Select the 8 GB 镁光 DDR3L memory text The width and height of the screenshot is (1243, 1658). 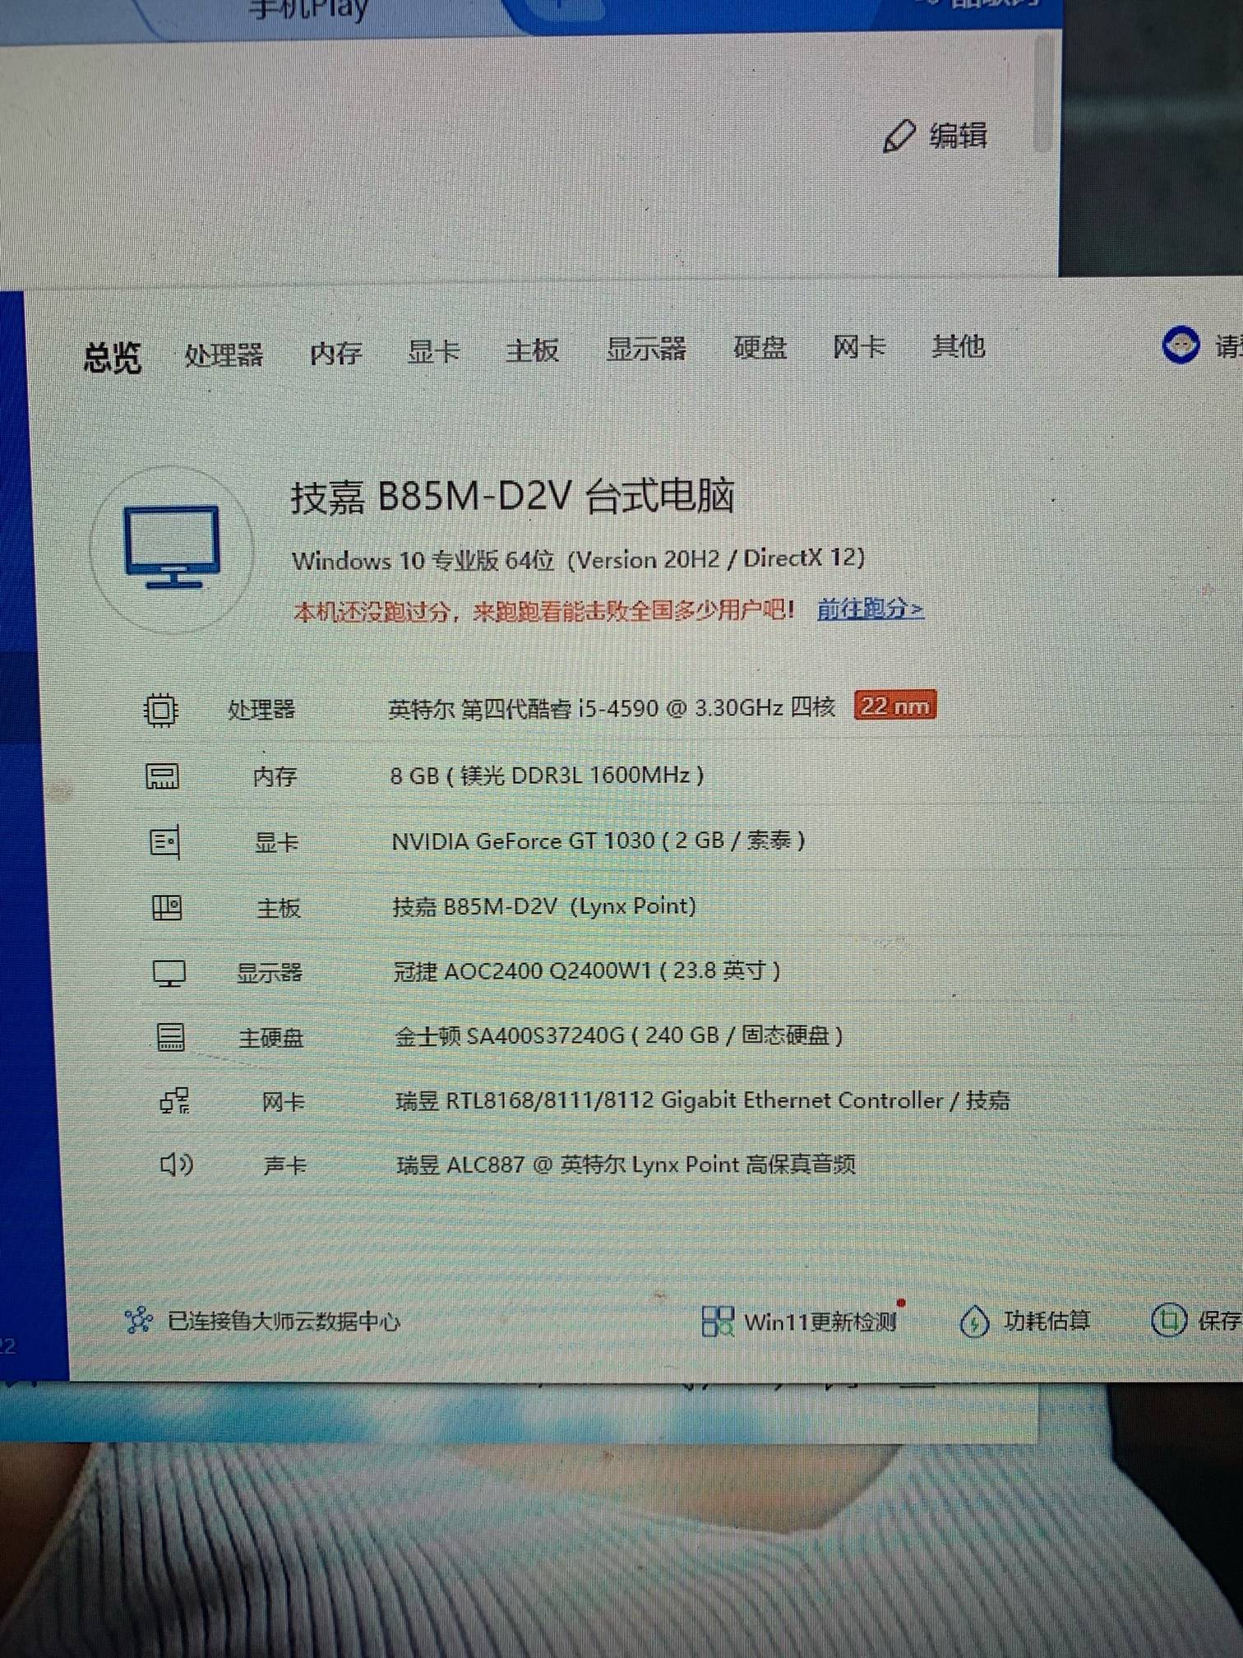[547, 775]
